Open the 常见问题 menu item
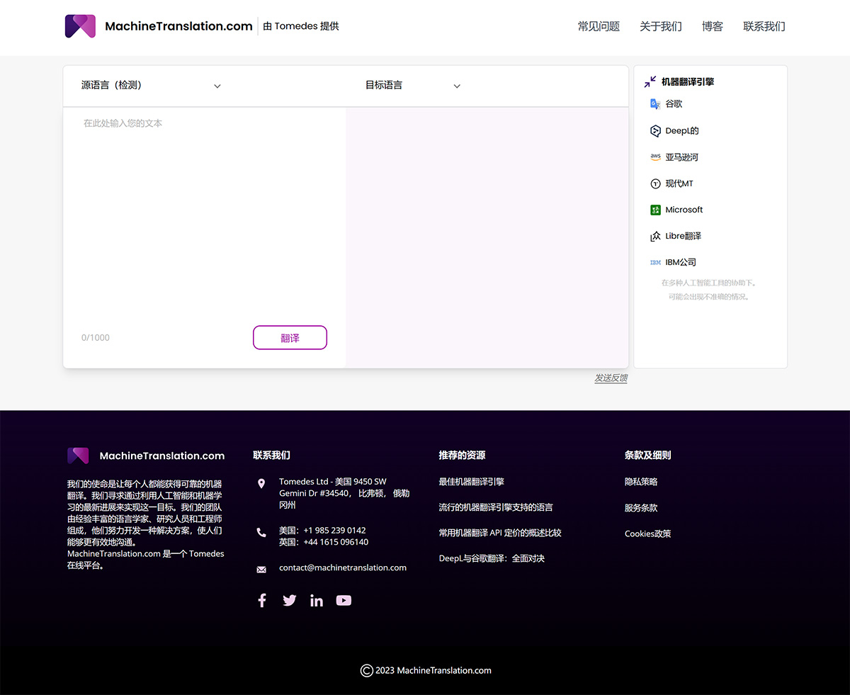 598,26
